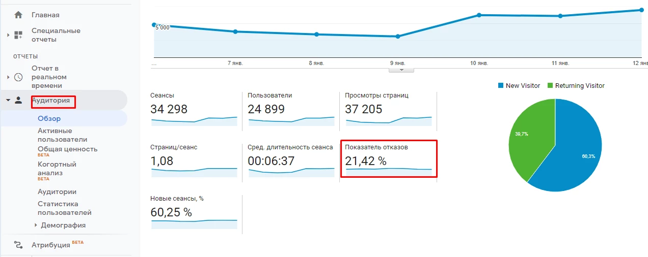Click the real-time report clock icon
This screenshot has width=648, height=257.
(18, 77)
